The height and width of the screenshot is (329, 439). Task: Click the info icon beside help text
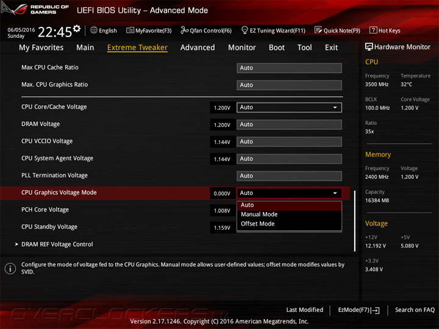10,269
